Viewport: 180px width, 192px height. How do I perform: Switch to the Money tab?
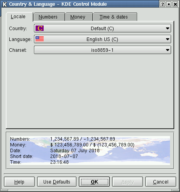click(79, 17)
